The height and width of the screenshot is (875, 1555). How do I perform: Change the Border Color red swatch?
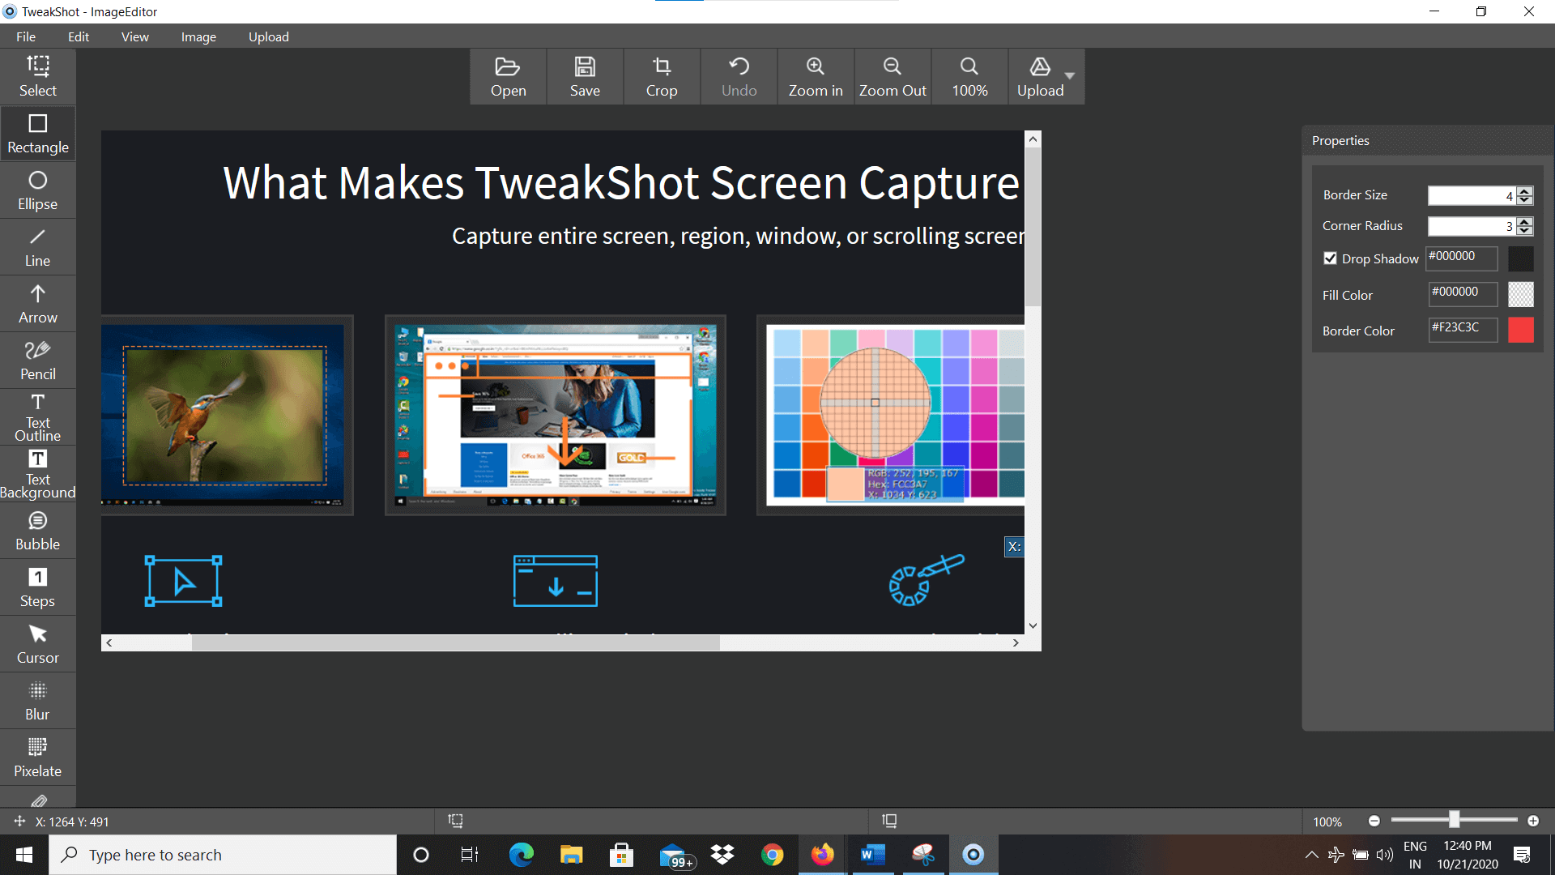point(1521,330)
